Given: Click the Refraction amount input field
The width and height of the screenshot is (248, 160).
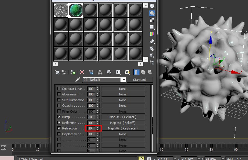Looking at the screenshot, I should coord(90,128).
